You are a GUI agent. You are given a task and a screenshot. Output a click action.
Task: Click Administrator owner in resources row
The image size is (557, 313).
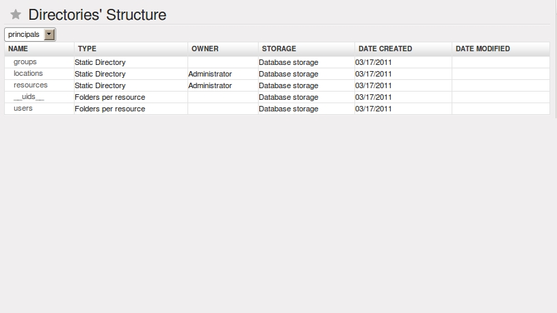pyautogui.click(x=210, y=85)
